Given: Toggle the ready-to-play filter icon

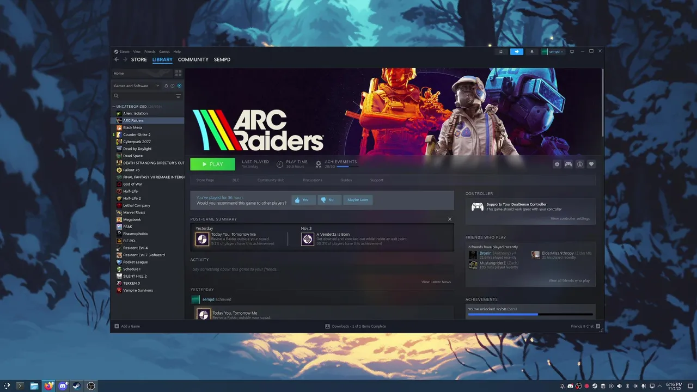Looking at the screenshot, I should pos(179,85).
